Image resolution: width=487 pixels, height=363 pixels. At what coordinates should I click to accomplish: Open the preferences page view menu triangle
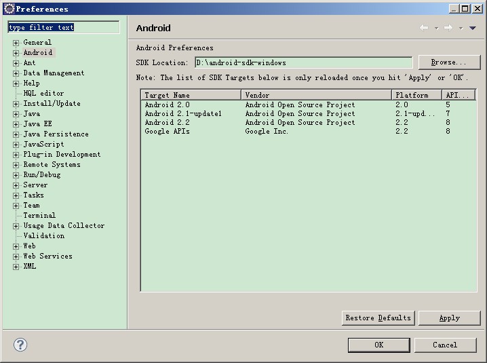pyautogui.click(x=472, y=28)
